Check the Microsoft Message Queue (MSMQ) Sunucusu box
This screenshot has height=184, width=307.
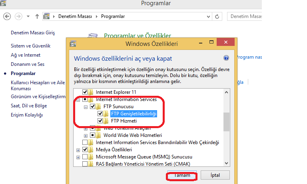pyautogui.click(x=85, y=157)
